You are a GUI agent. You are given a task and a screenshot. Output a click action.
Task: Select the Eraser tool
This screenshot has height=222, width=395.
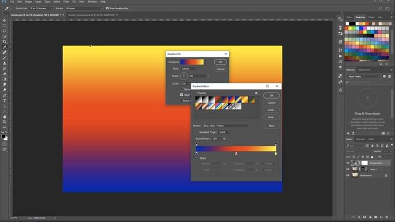click(4, 74)
